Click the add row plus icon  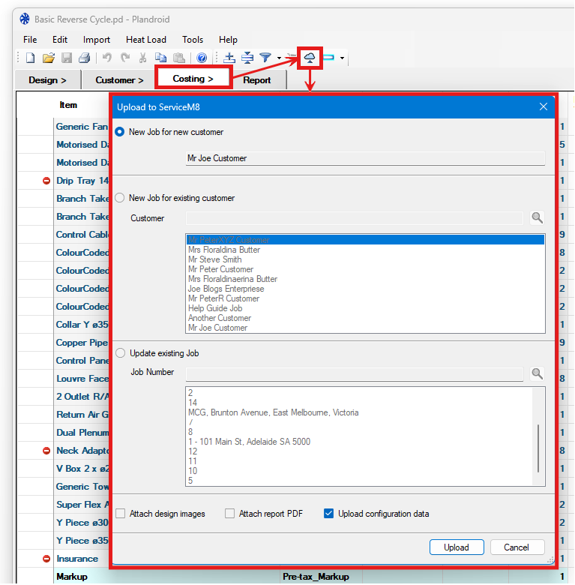click(x=229, y=58)
